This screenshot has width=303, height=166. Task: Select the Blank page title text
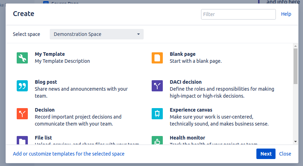click(x=182, y=54)
